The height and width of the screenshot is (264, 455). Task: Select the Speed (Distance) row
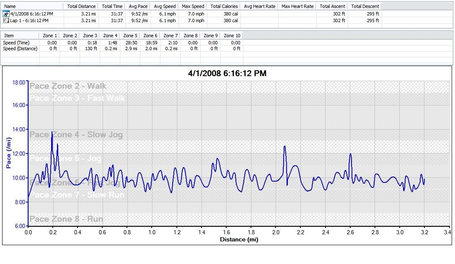[x=20, y=49]
